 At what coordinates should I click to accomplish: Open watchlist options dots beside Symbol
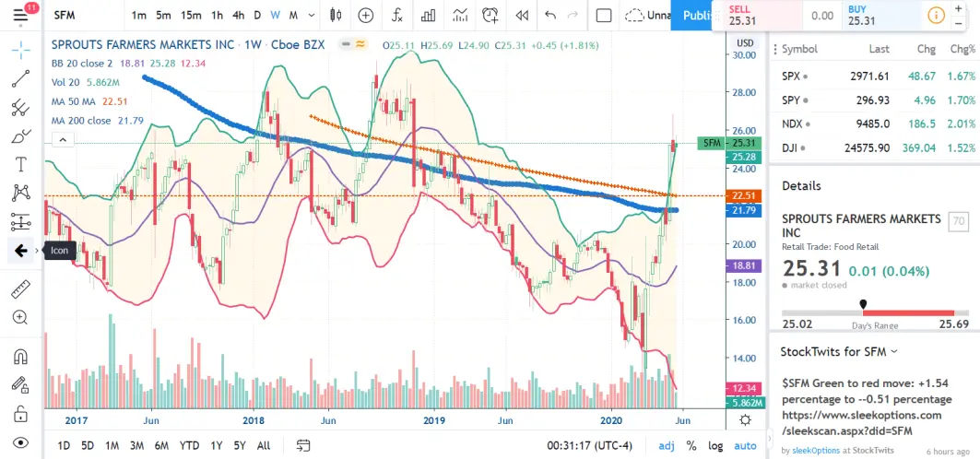pyautogui.click(x=775, y=50)
